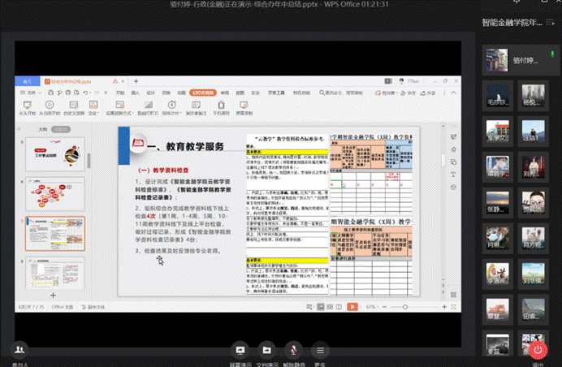Zoom out with the minus button
Viewport: 562px width, 367px height.
coord(385,307)
